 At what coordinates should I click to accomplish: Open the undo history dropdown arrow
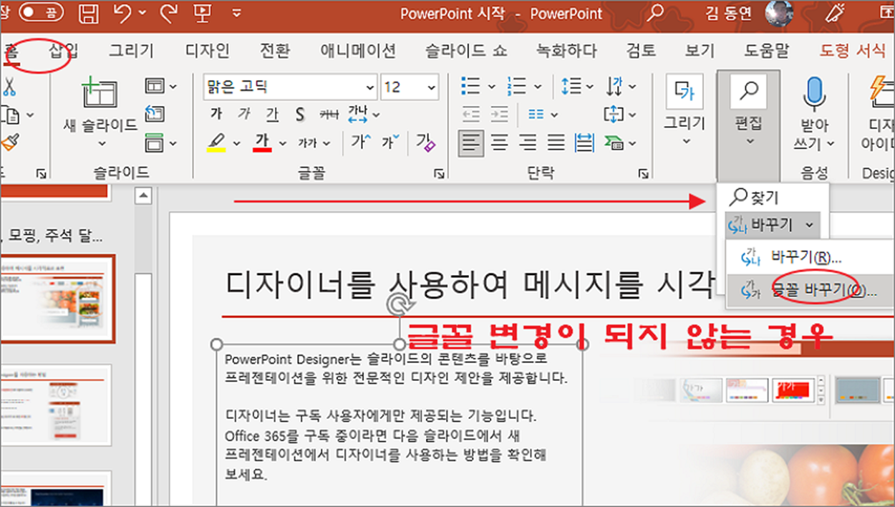click(142, 13)
